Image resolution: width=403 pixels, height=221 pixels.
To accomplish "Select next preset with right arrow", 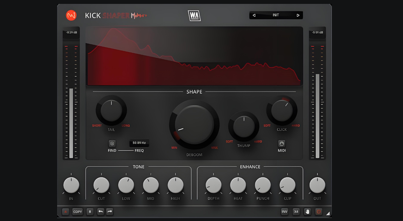I will [298, 15].
